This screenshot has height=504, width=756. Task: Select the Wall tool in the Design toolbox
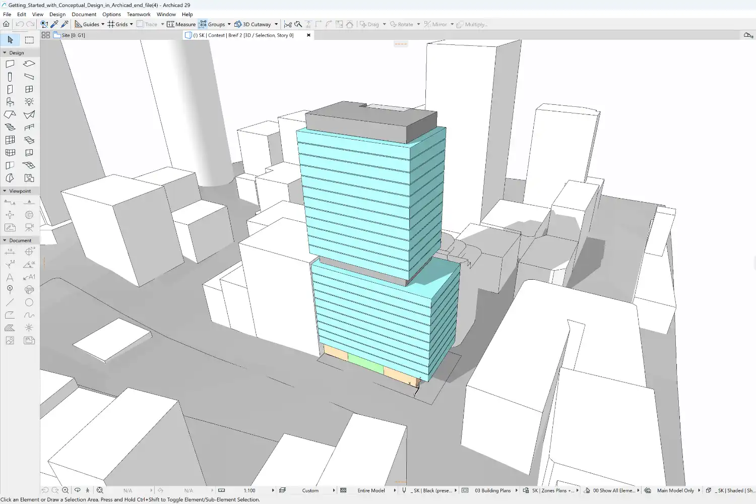point(10,64)
